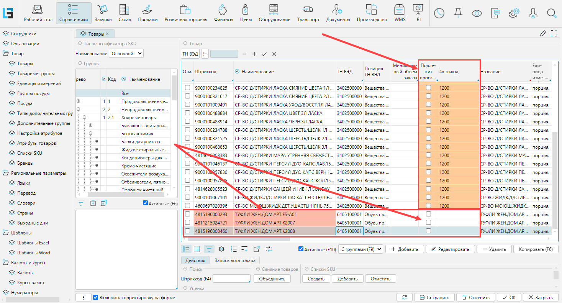Screen dimensions: 562x303
Task: Uncheck Включить корректировку на форме
Action: [x=96, y=298]
